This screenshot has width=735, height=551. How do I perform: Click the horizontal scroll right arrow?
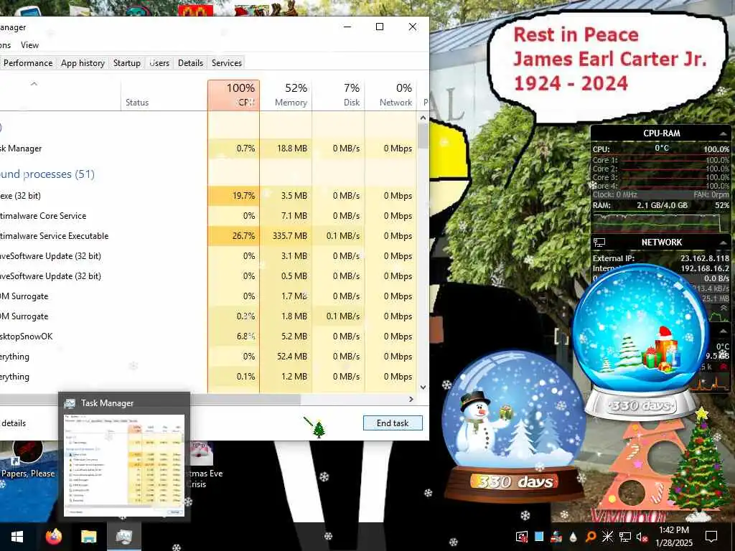click(x=411, y=399)
